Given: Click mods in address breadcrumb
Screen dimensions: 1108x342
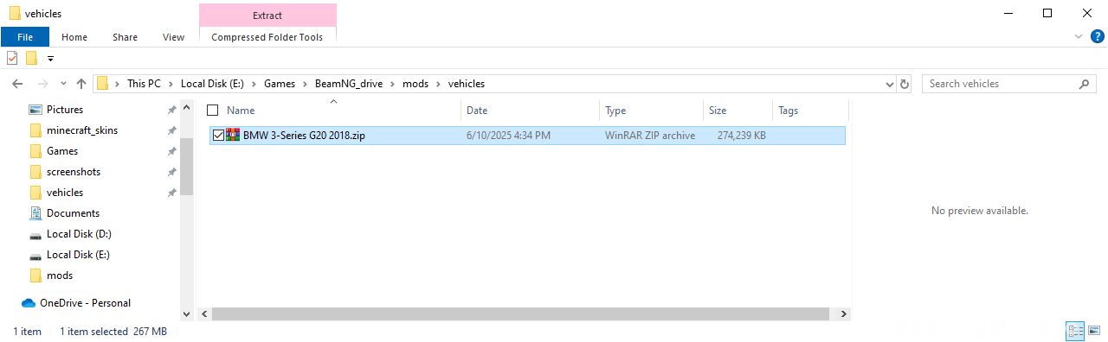Looking at the screenshot, I should click(415, 84).
